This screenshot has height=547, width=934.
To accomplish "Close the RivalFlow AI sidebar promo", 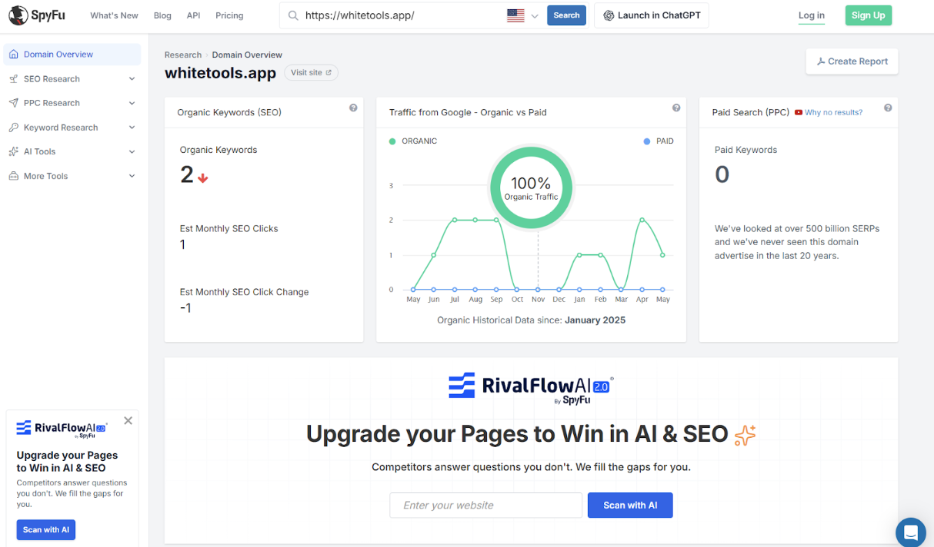I will [128, 420].
